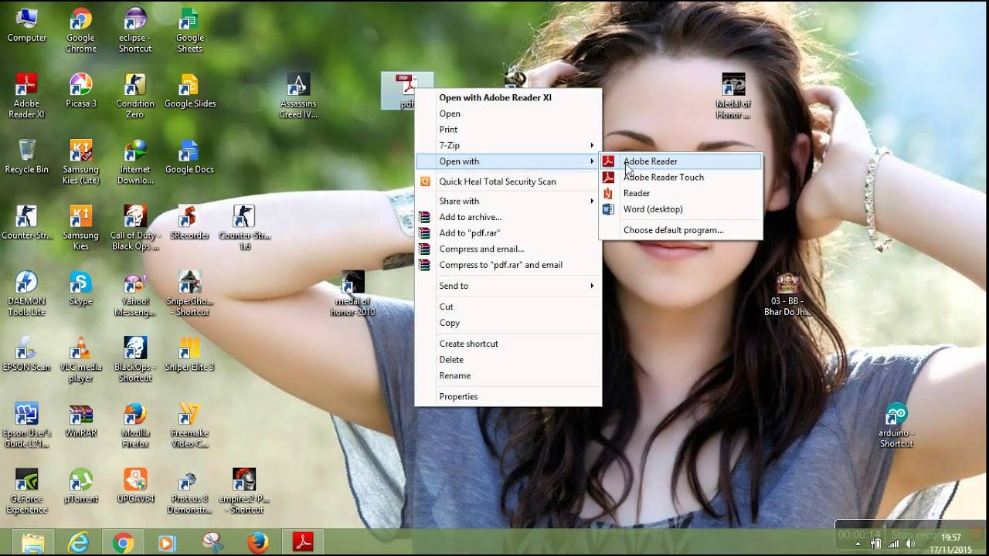Pick Word (desktop) in submenu
The width and height of the screenshot is (989, 556).
click(681, 208)
